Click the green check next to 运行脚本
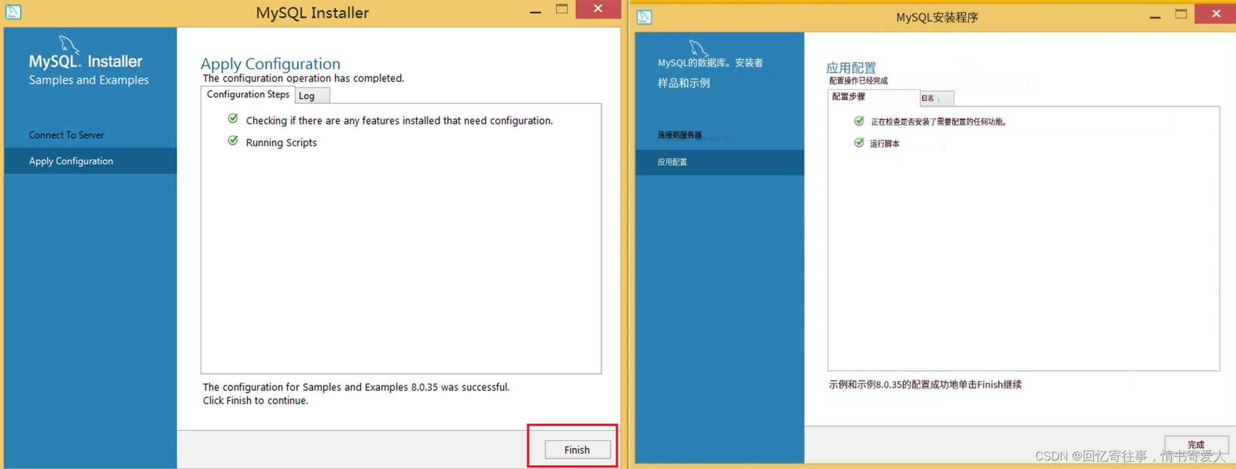The height and width of the screenshot is (469, 1236). point(859,142)
